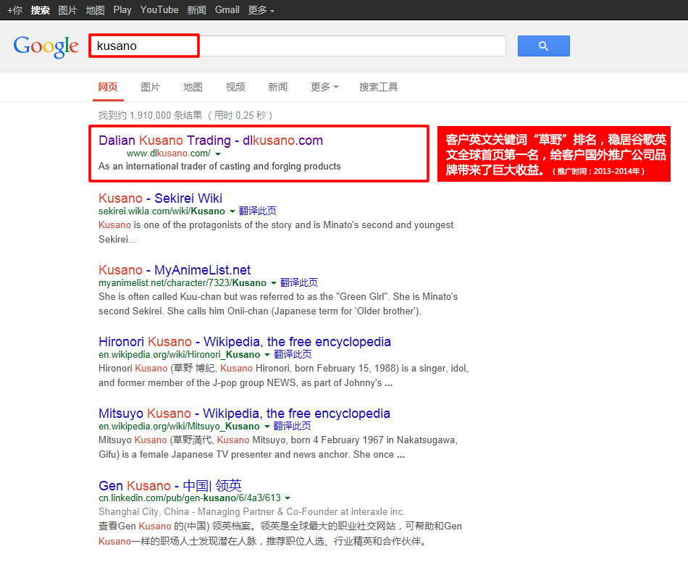688x562 pixels.
Task: Click the sekirei.wikia.com/wiki/Kusano URL text
Action: 162,211
